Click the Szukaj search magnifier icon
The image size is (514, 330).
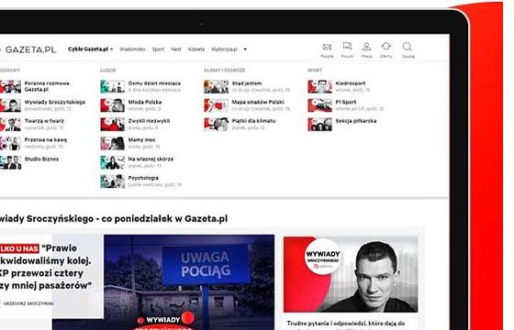pyautogui.click(x=408, y=47)
